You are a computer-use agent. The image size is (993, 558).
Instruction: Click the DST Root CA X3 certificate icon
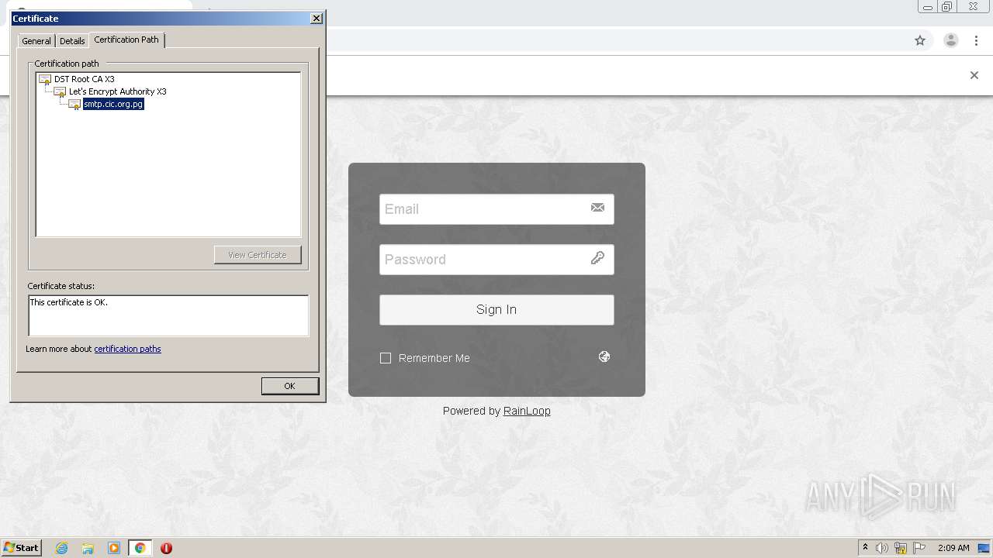45,79
